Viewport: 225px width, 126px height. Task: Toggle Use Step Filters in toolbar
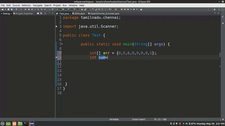(x=52, y=9)
